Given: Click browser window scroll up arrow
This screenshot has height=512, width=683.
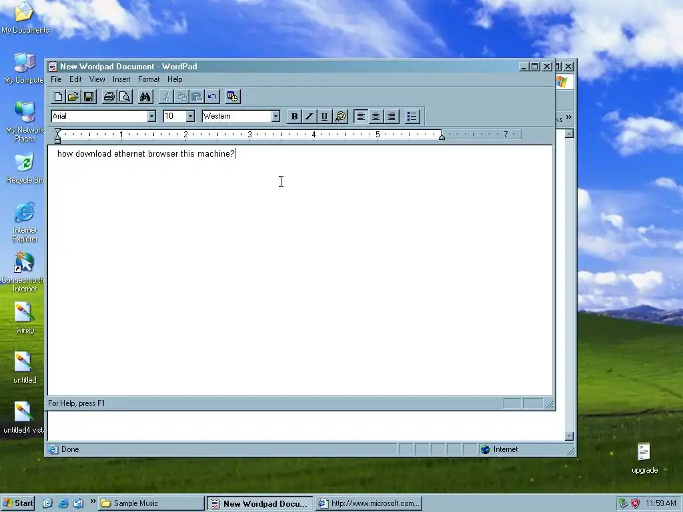Looking at the screenshot, I should pos(569,133).
